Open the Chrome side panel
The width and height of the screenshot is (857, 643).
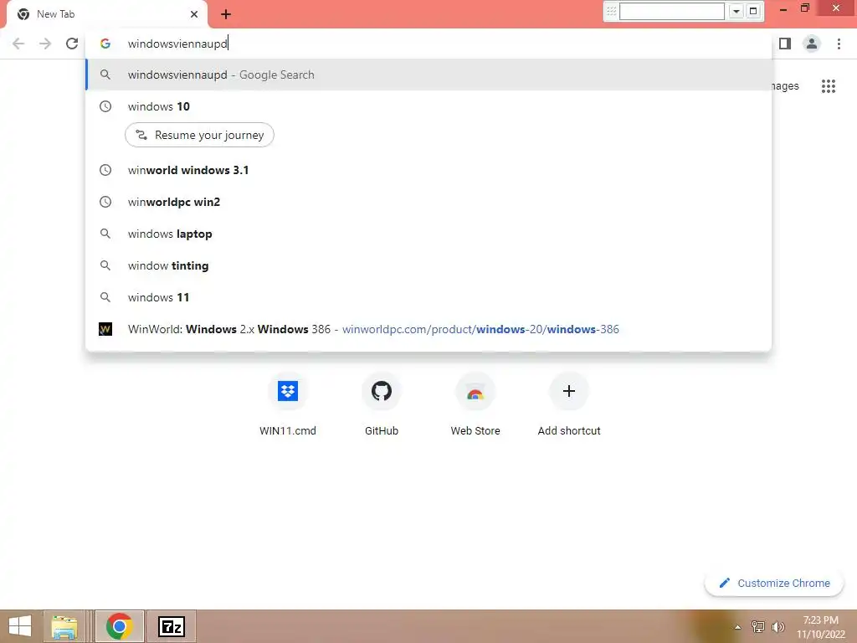coord(785,44)
